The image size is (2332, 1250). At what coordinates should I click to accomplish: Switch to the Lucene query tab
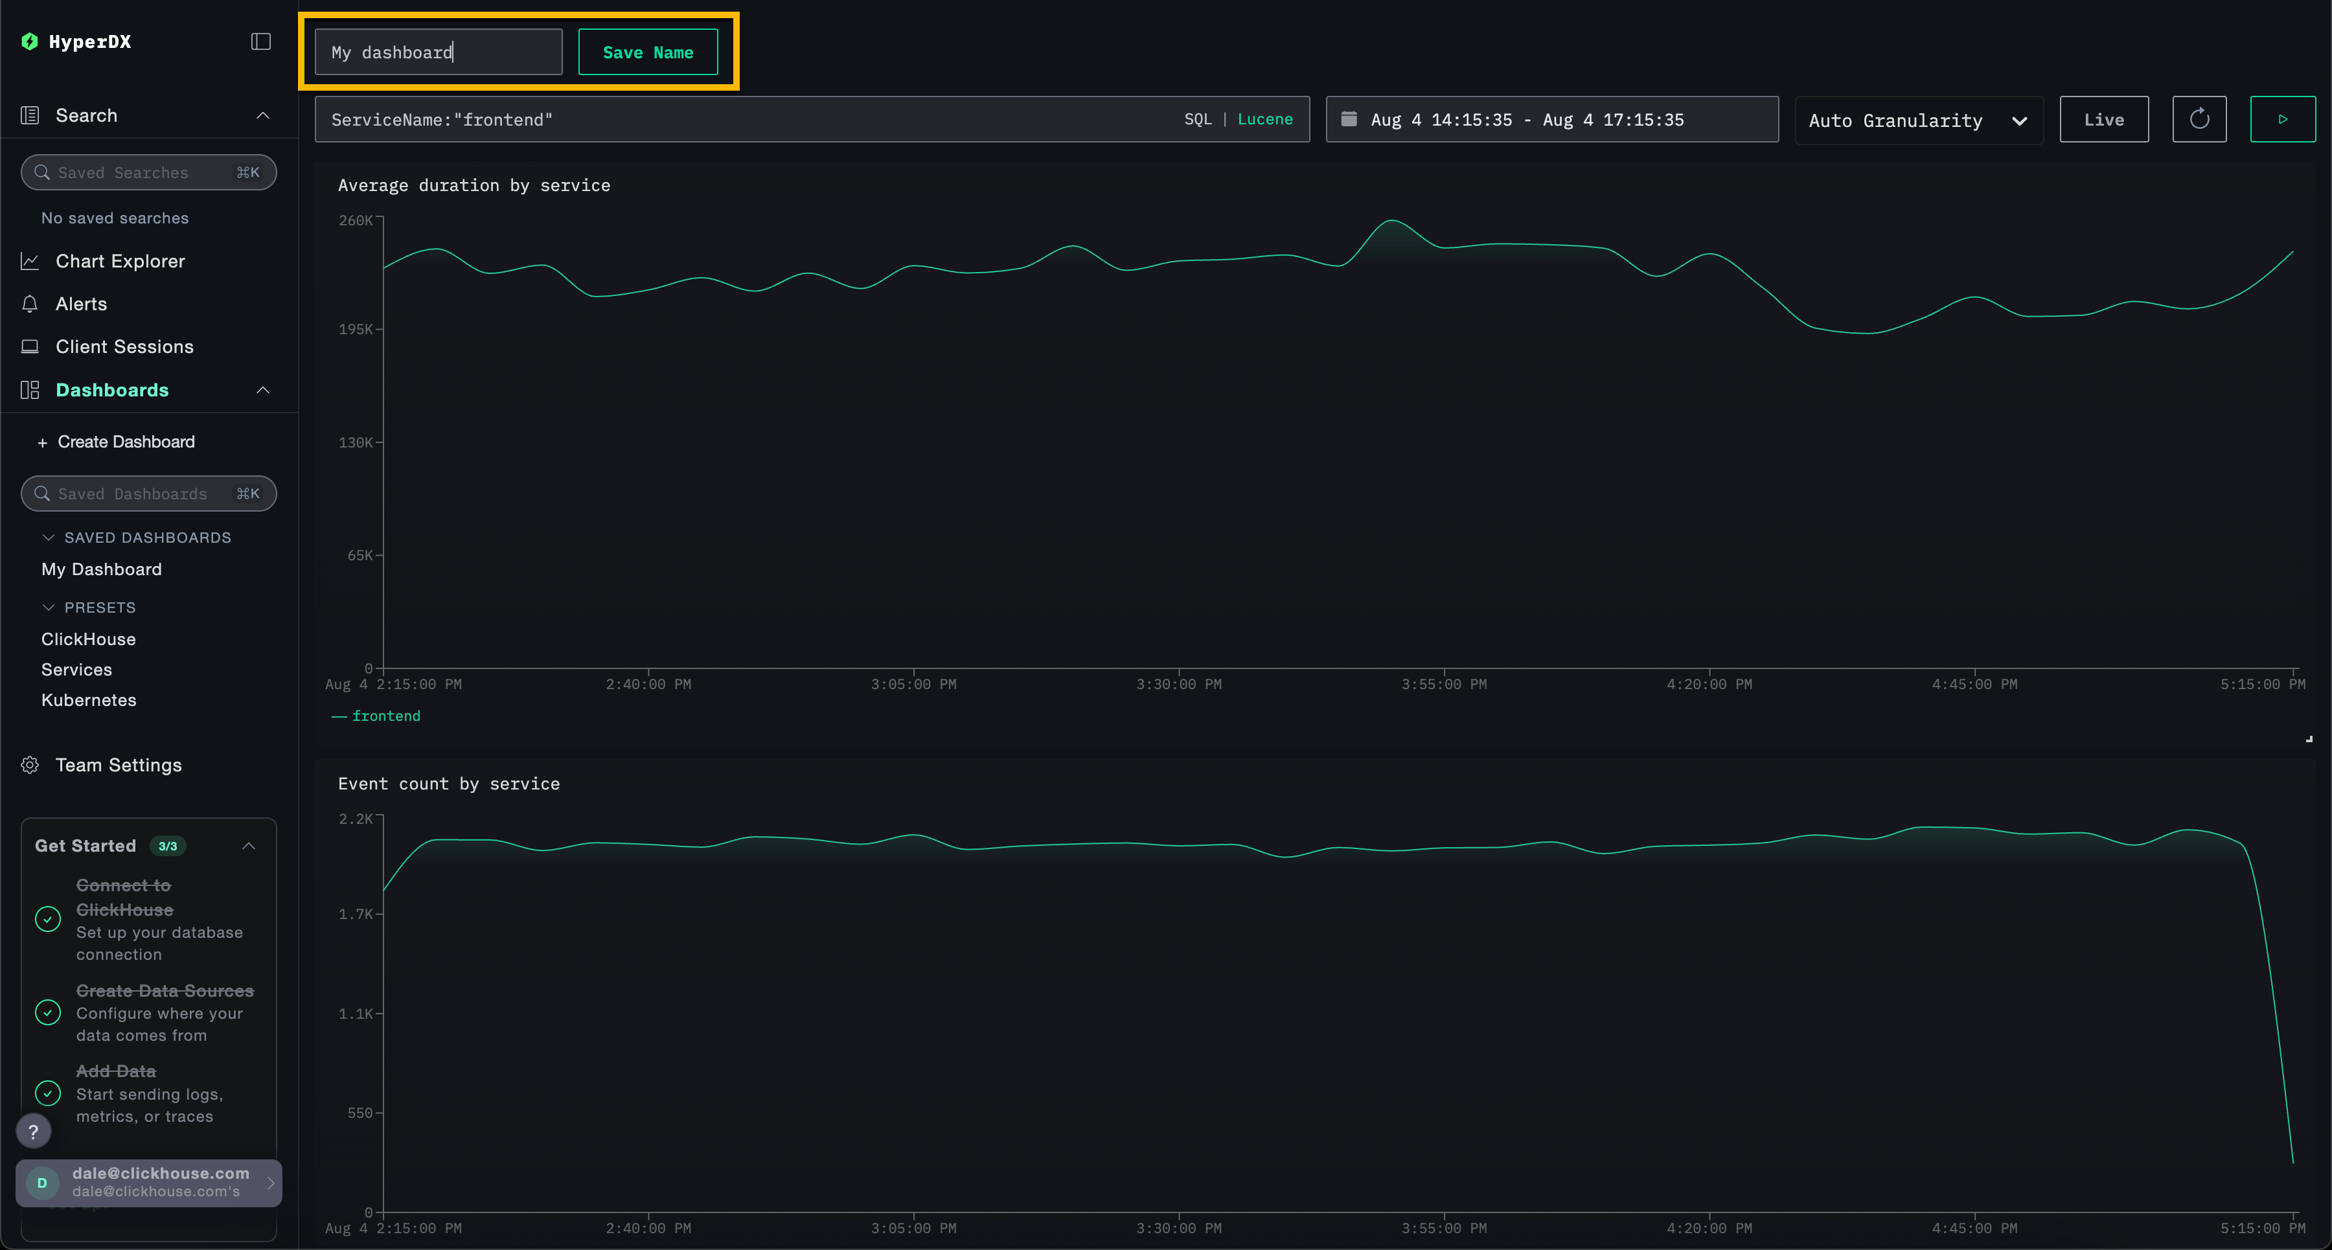click(x=1264, y=119)
